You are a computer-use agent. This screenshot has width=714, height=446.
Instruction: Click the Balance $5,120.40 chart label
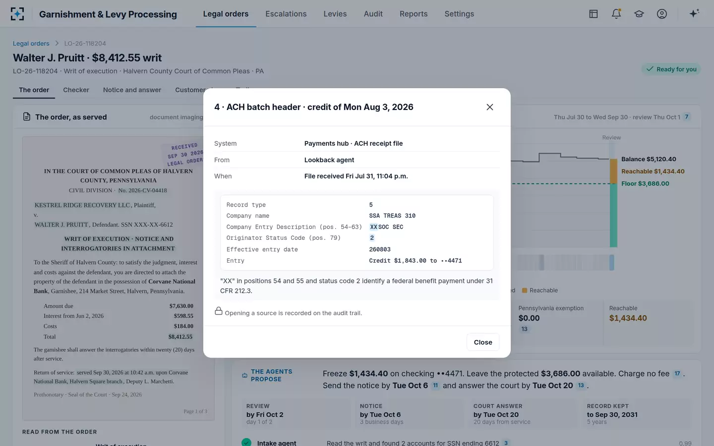pos(649,159)
